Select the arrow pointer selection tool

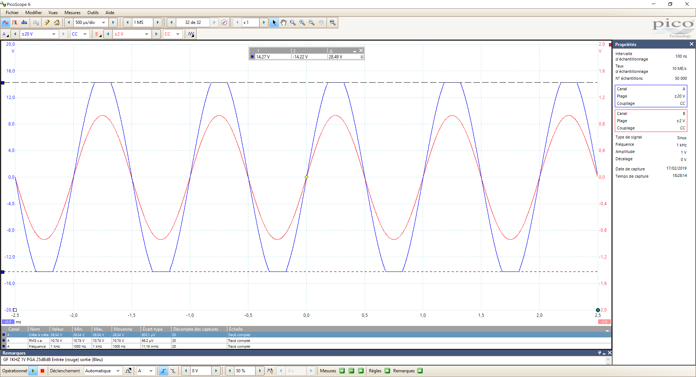(274, 22)
